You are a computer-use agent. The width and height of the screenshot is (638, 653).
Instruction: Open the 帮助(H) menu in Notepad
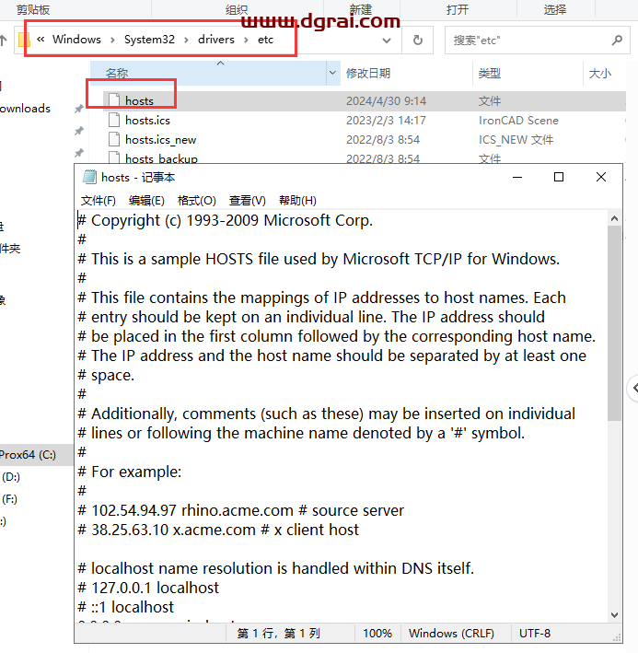tap(297, 201)
